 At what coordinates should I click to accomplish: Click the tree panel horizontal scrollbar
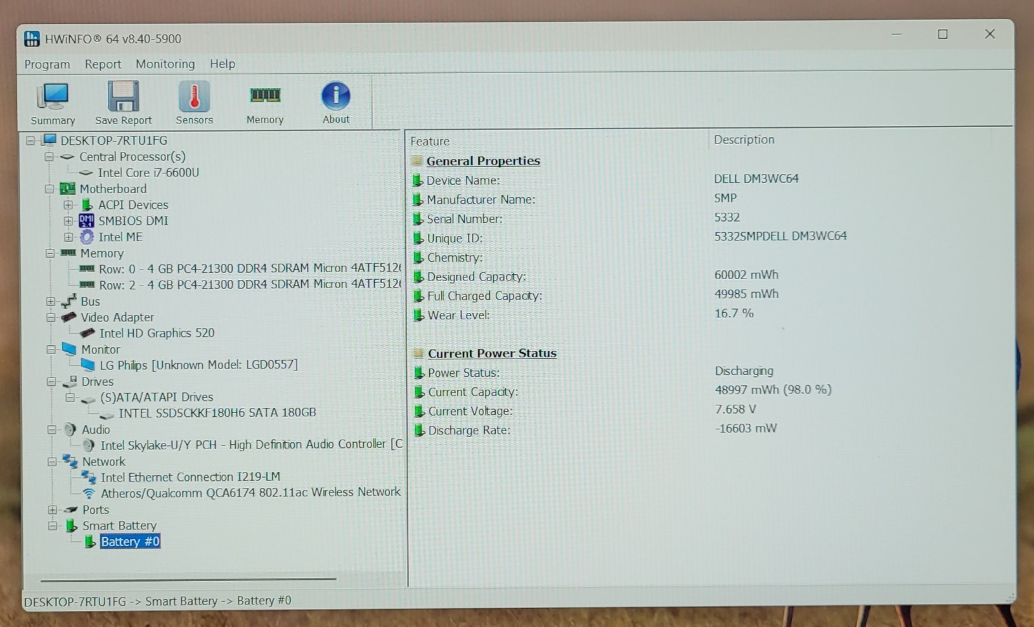pyautogui.click(x=188, y=579)
